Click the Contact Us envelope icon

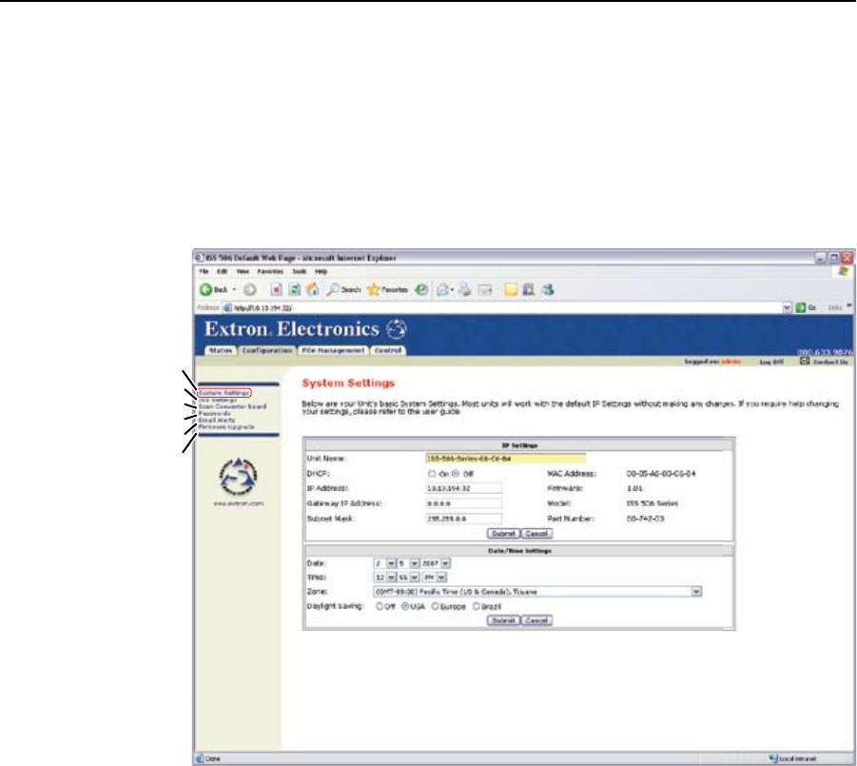805,362
